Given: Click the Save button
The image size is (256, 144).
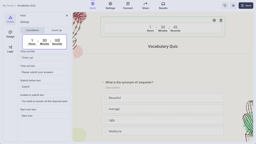Looking at the screenshot, I should click(x=246, y=5).
